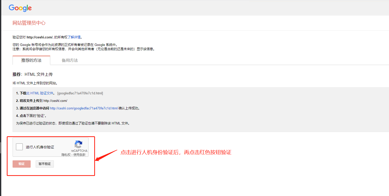
Task: Open the reCAPTCHA 隐私权 link
Action: point(66,155)
